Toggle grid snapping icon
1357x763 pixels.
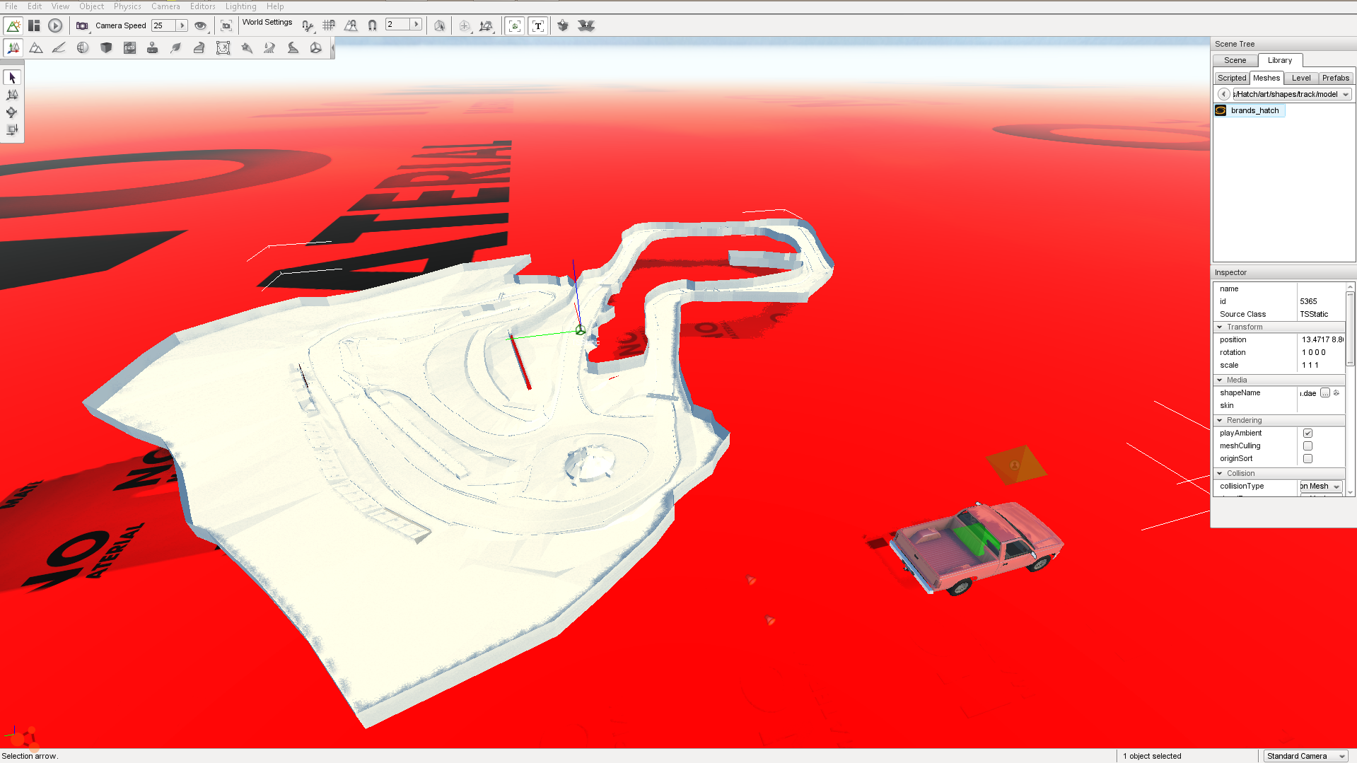click(x=329, y=26)
